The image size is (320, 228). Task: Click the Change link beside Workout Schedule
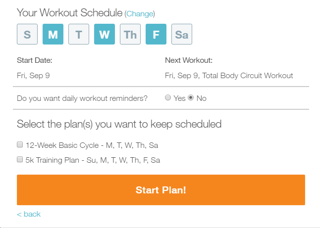pyautogui.click(x=140, y=14)
